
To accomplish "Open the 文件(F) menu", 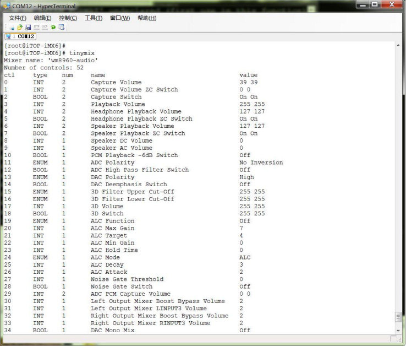I will [x=18, y=18].
